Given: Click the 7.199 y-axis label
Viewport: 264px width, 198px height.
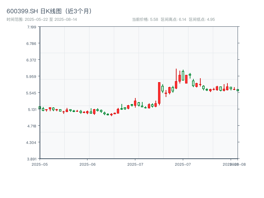Looking at the screenshot, I should (x=32, y=27).
